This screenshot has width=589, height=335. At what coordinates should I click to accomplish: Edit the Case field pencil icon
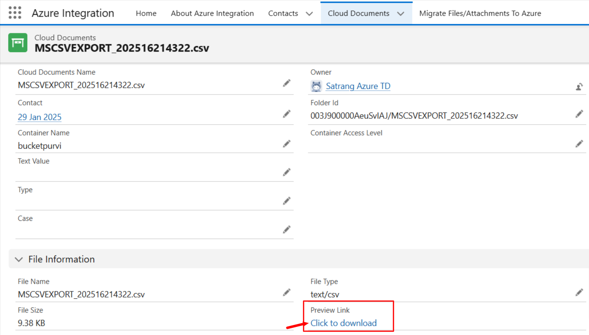click(286, 229)
